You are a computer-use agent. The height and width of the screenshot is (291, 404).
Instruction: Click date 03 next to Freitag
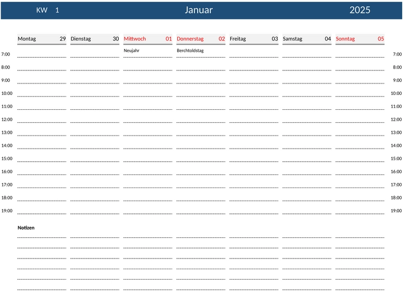pos(275,39)
